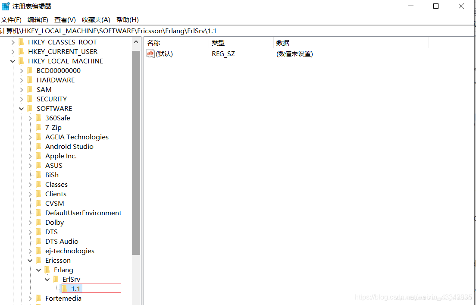Sort by the 名称 column header

click(x=177, y=43)
